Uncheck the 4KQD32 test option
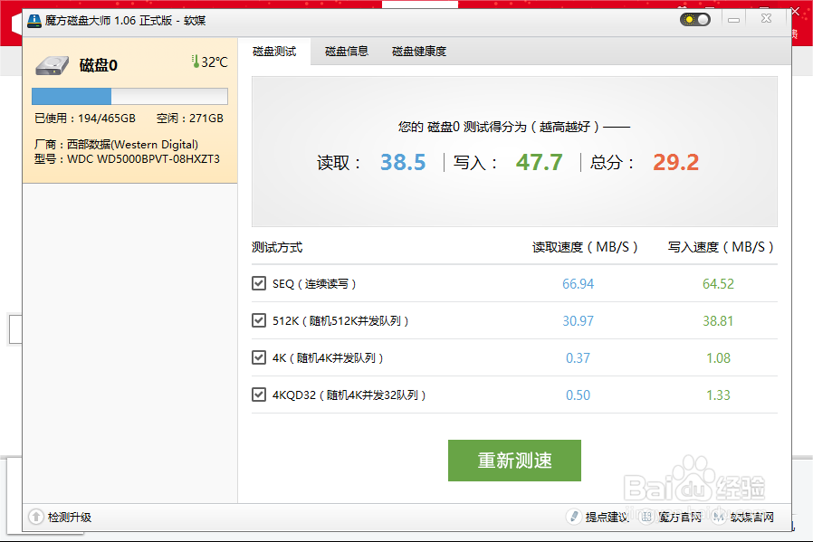 click(258, 395)
